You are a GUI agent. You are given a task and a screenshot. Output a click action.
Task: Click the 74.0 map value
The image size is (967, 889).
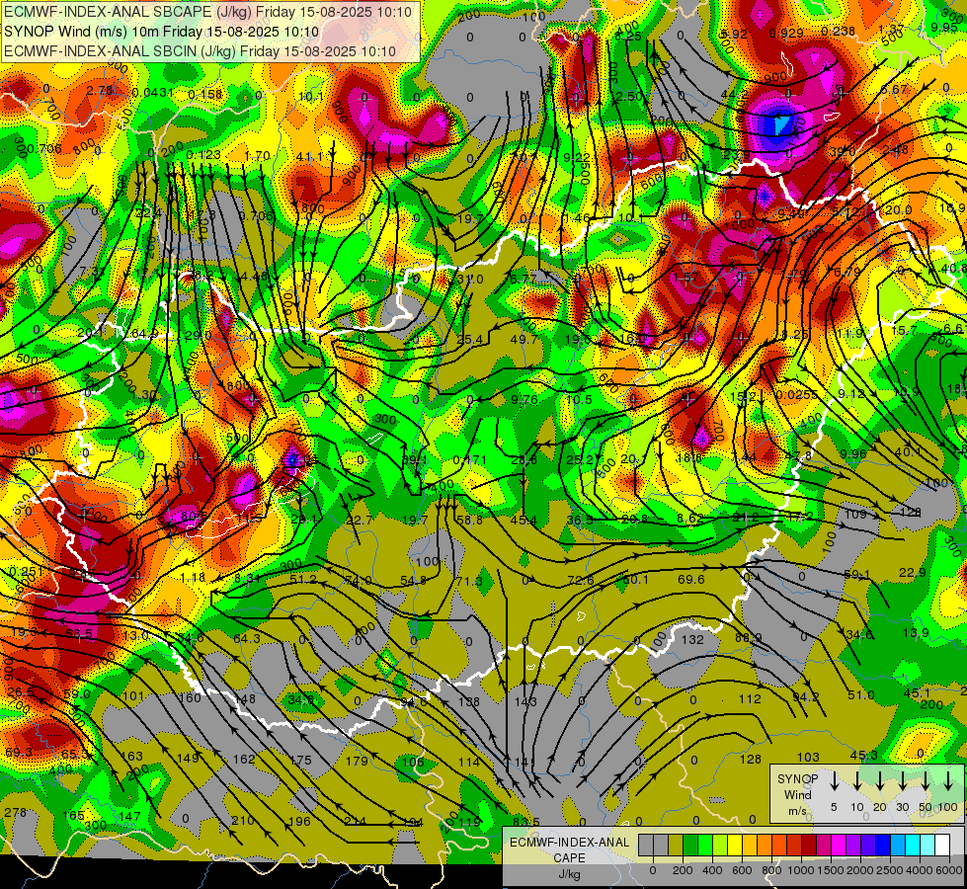click(x=359, y=581)
